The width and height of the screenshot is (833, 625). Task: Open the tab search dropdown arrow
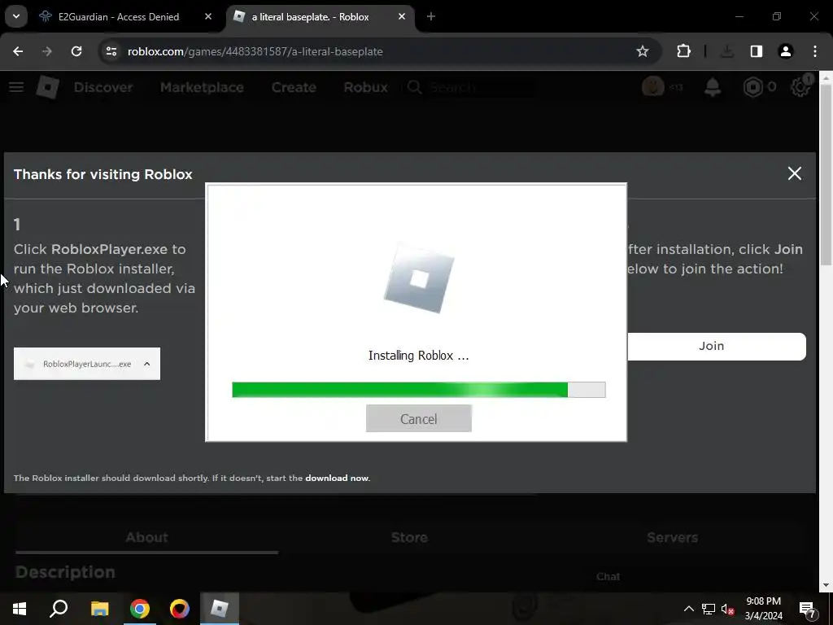point(16,16)
